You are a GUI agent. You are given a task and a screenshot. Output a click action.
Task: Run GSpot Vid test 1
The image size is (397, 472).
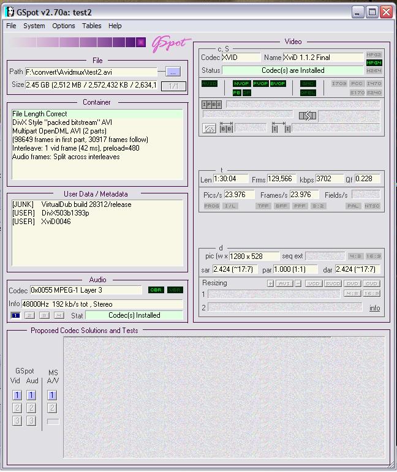pyautogui.click(x=17, y=395)
